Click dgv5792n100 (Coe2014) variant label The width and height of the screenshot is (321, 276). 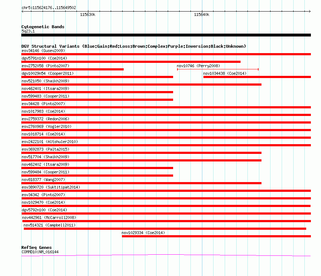tap(44, 210)
